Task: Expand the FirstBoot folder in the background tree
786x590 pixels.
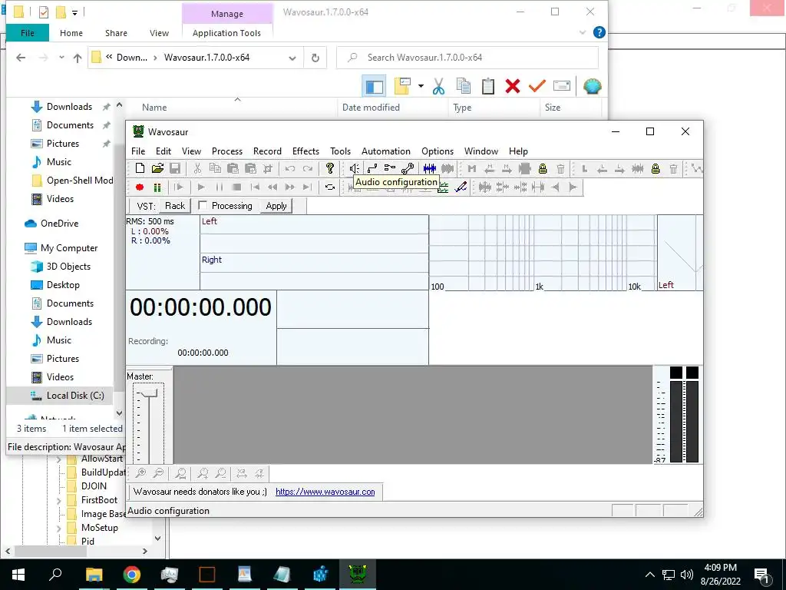Action: pyautogui.click(x=59, y=500)
